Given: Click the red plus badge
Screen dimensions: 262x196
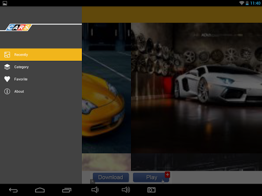Looking at the screenshot, I should pyautogui.click(x=167, y=175).
